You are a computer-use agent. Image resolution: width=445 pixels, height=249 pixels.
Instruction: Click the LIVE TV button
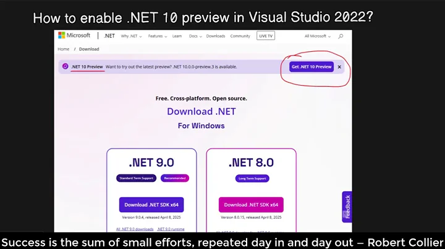click(266, 36)
